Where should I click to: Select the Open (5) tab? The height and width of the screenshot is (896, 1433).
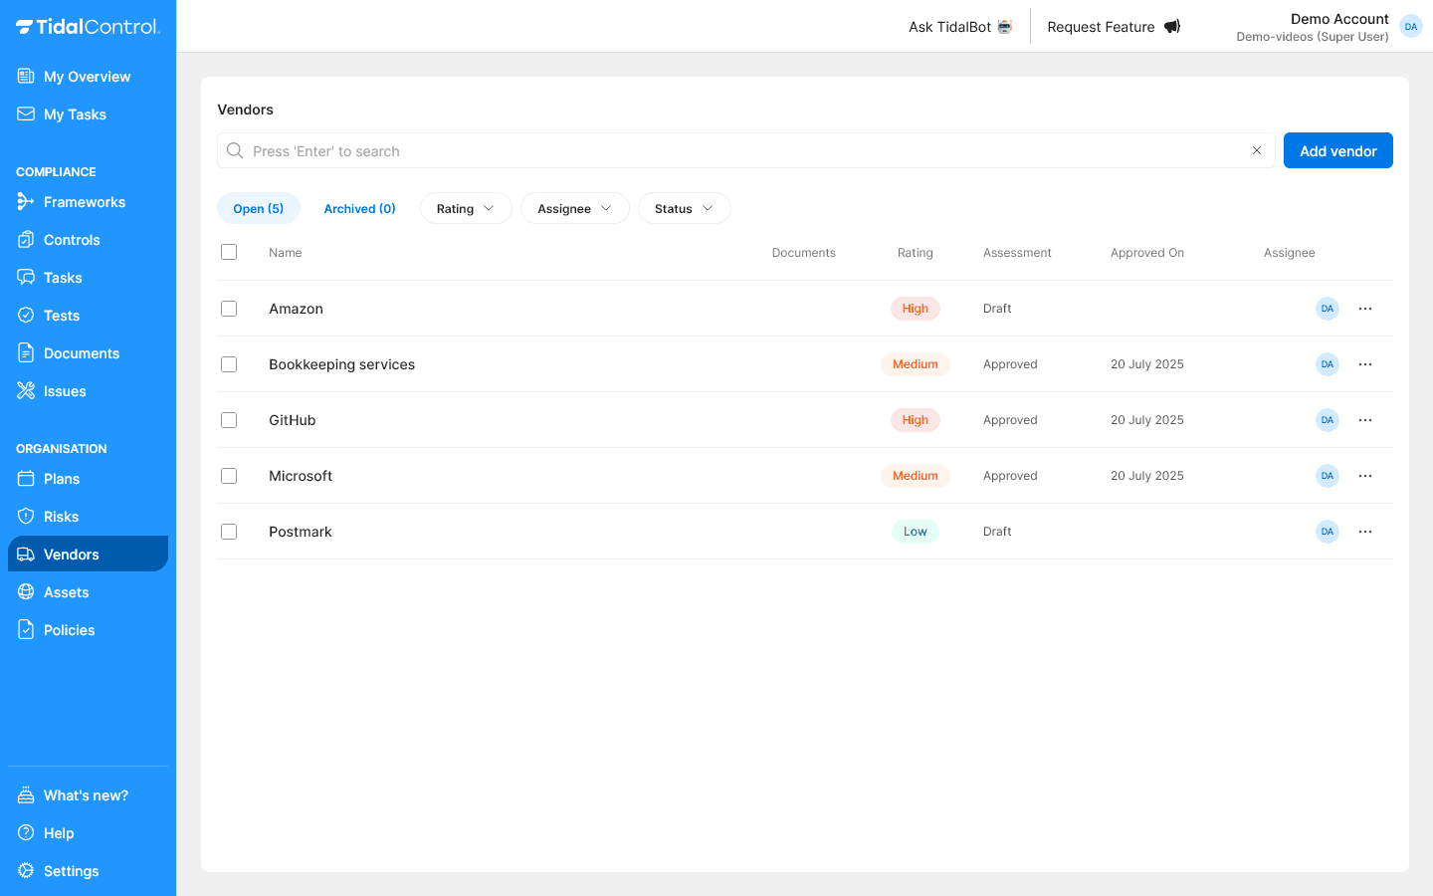pyautogui.click(x=259, y=208)
